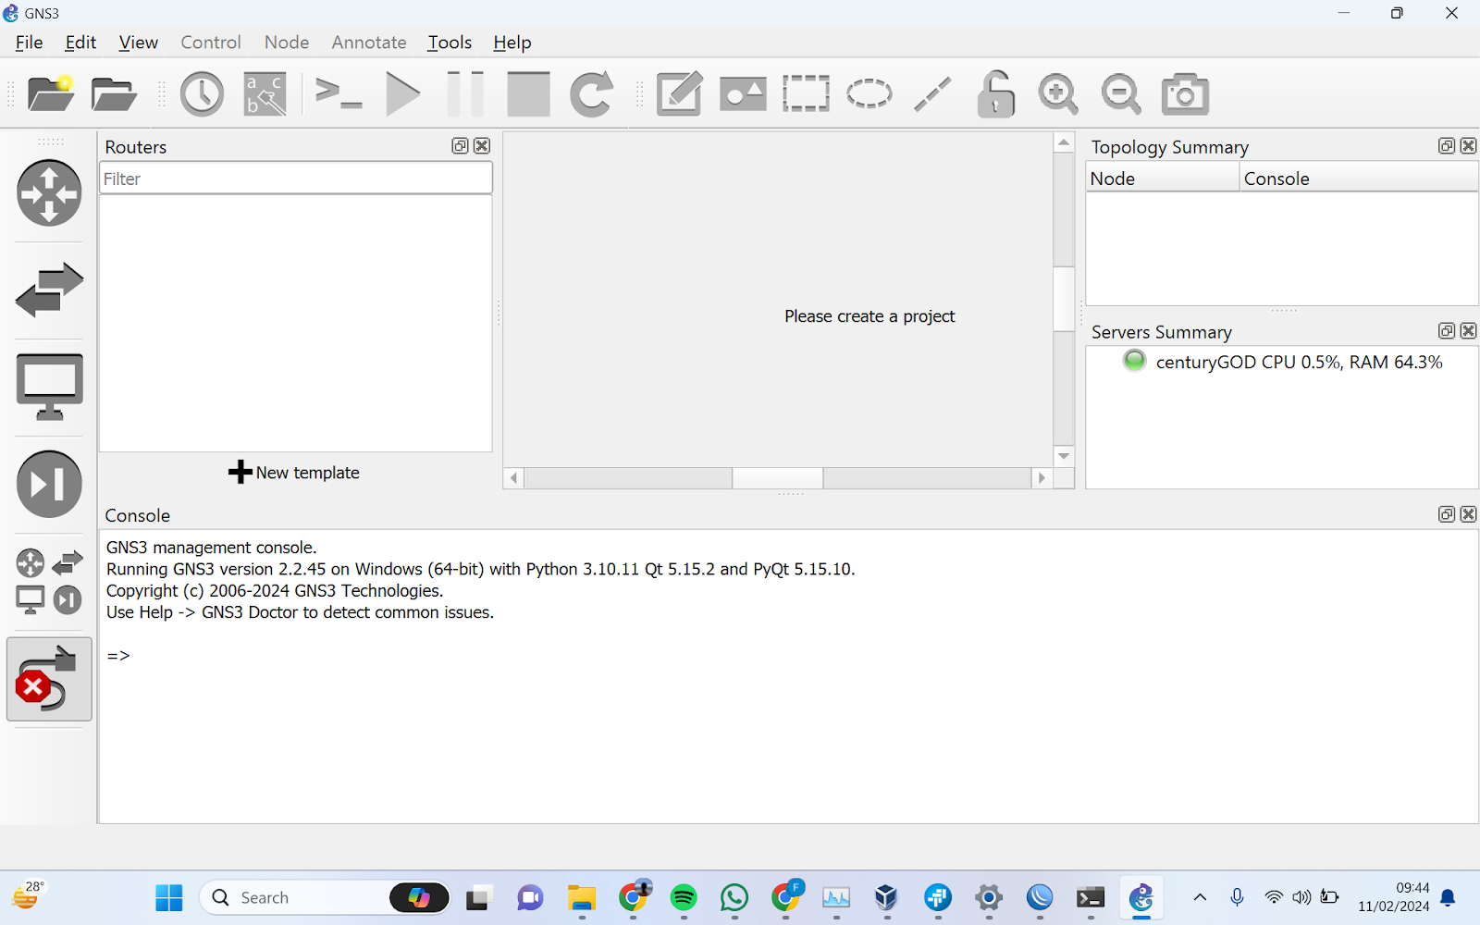This screenshot has width=1480, height=925.
Task: Float the Topology Summary panel
Action: tap(1447, 146)
